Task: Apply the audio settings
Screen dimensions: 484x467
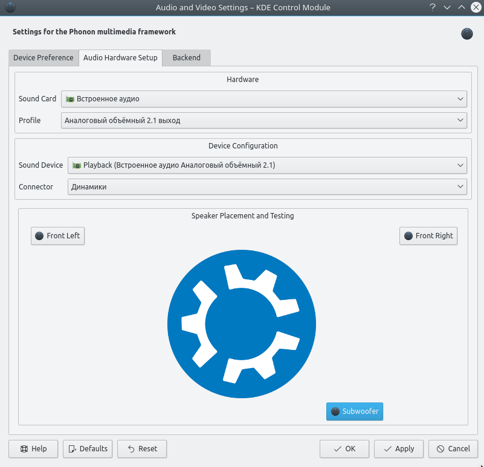Action: (x=399, y=449)
